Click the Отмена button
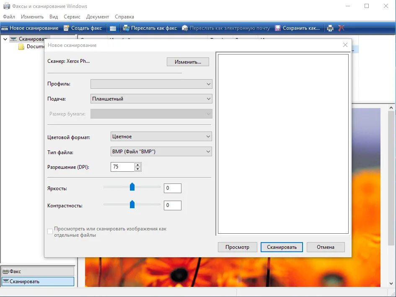396x297 pixels. [326, 247]
